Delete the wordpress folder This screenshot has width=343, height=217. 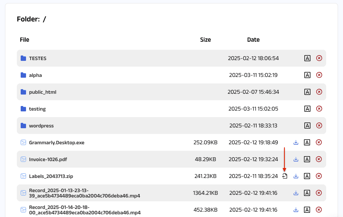tap(319, 126)
